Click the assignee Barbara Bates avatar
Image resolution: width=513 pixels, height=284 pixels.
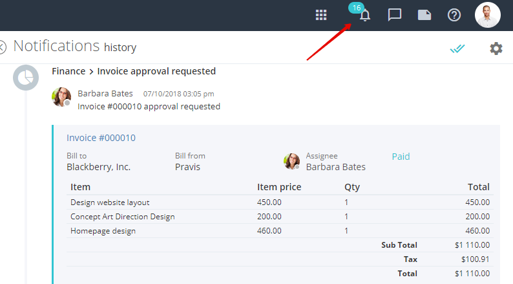(x=291, y=161)
